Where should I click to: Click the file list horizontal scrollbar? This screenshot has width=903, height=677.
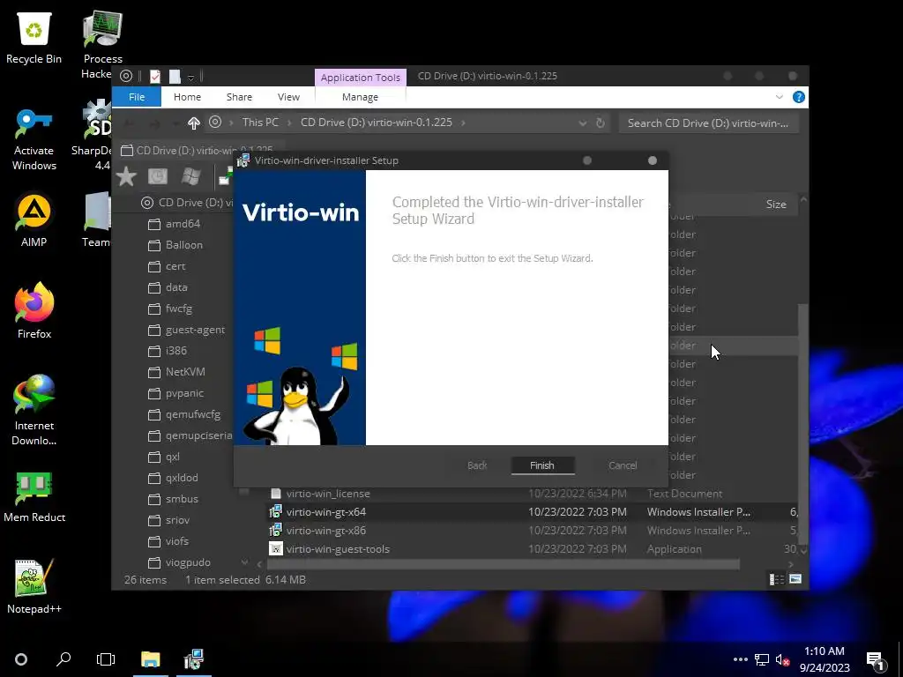coord(504,564)
